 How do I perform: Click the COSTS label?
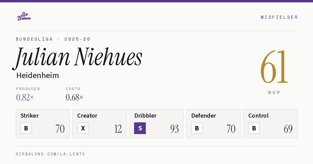(73, 89)
